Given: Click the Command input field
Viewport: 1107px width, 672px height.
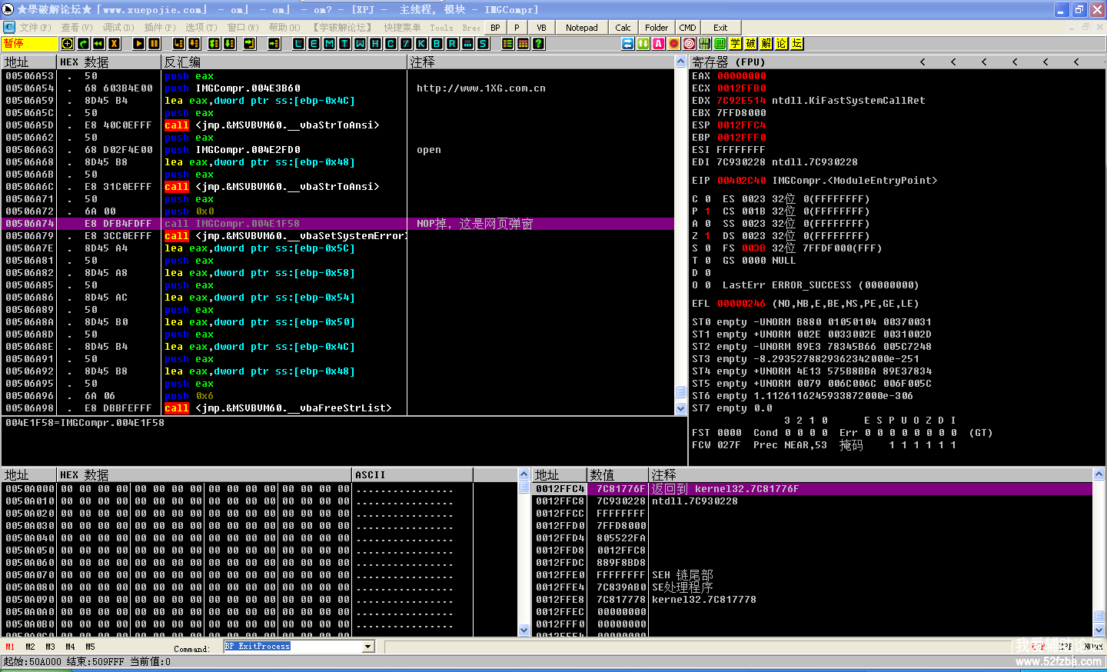Looking at the screenshot, I should tap(293, 647).
